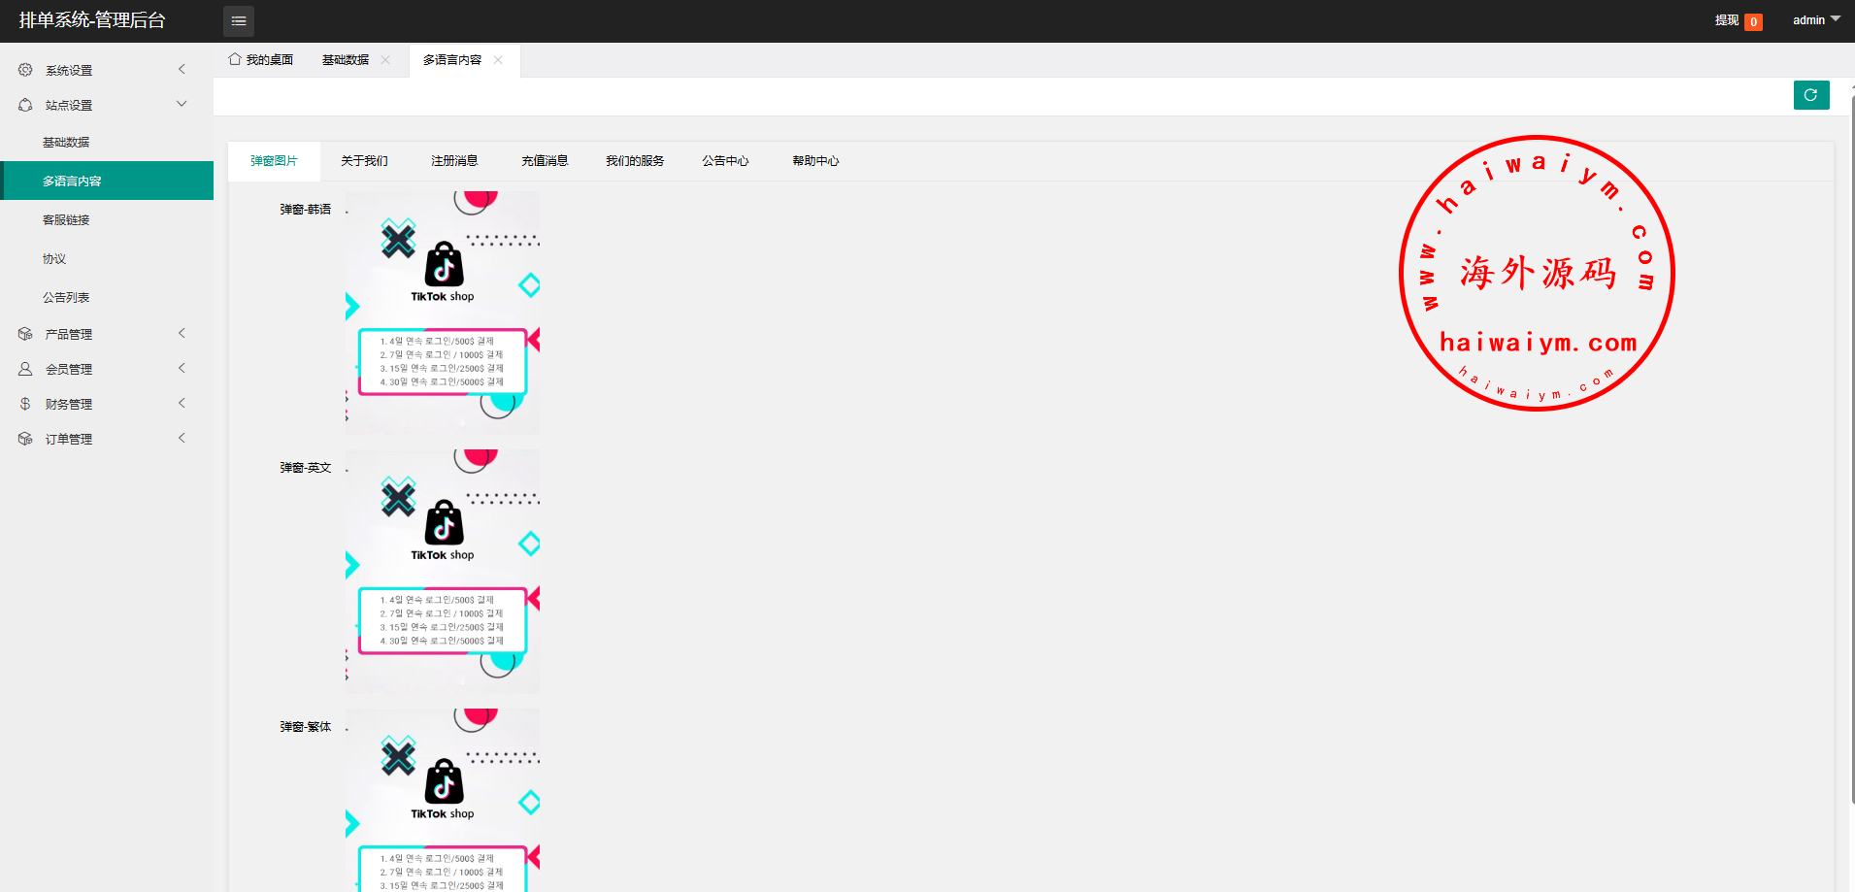
Task: Click the 提现 notification badge
Action: pos(1753,21)
